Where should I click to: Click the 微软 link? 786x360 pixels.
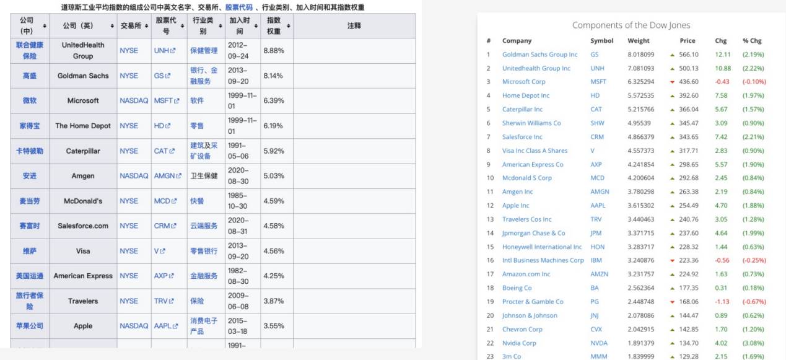[x=30, y=101]
